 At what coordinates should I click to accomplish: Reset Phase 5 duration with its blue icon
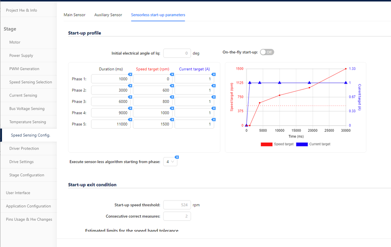pyautogui.click(x=130, y=120)
